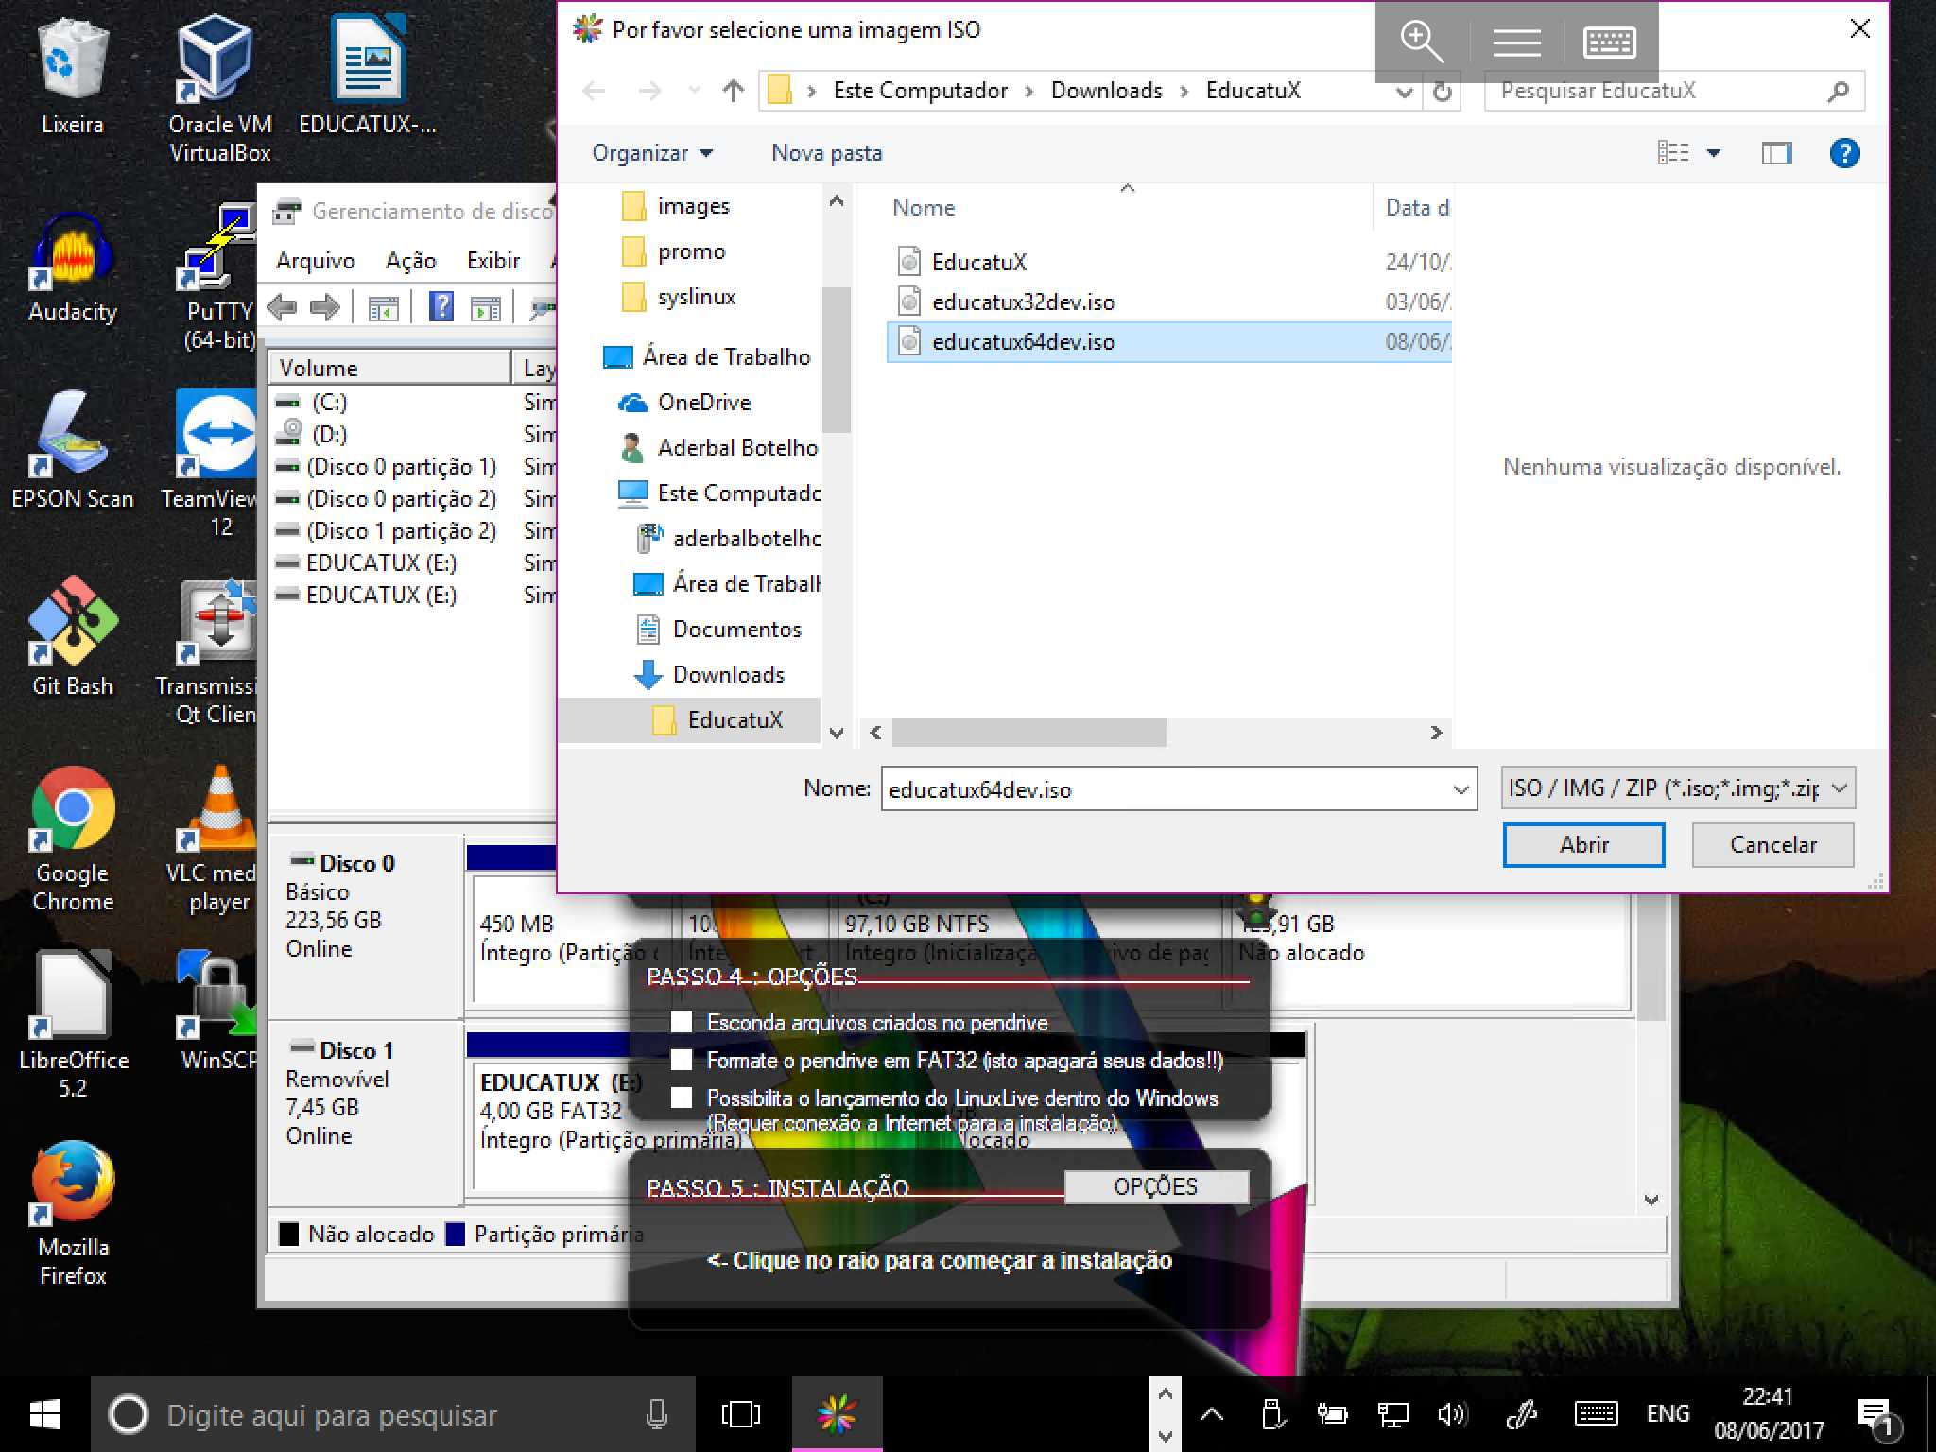Expand the Nome filename history dropdown

click(x=1461, y=789)
